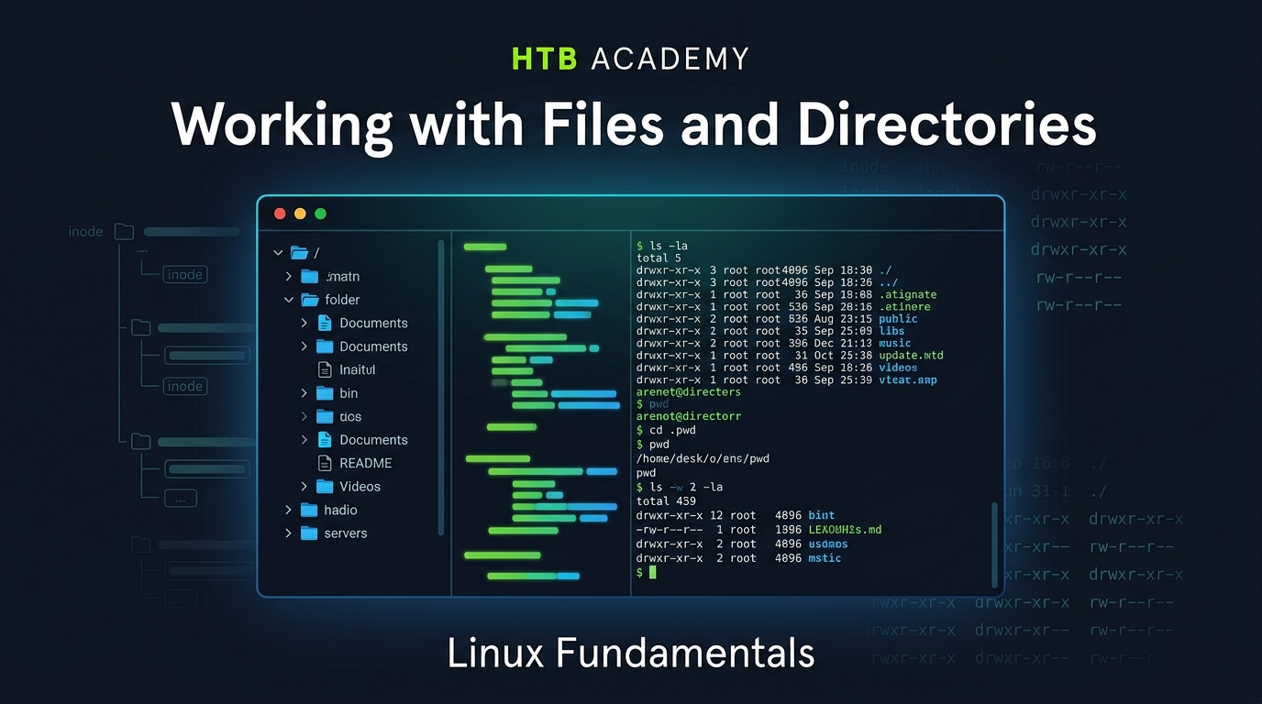Click the folder icon beside .matn
1262x704 pixels.
pyautogui.click(x=310, y=276)
